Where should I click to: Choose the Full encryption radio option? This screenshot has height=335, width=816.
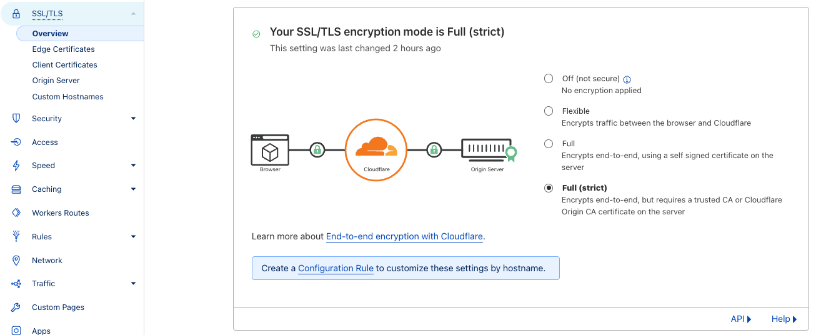pos(549,144)
